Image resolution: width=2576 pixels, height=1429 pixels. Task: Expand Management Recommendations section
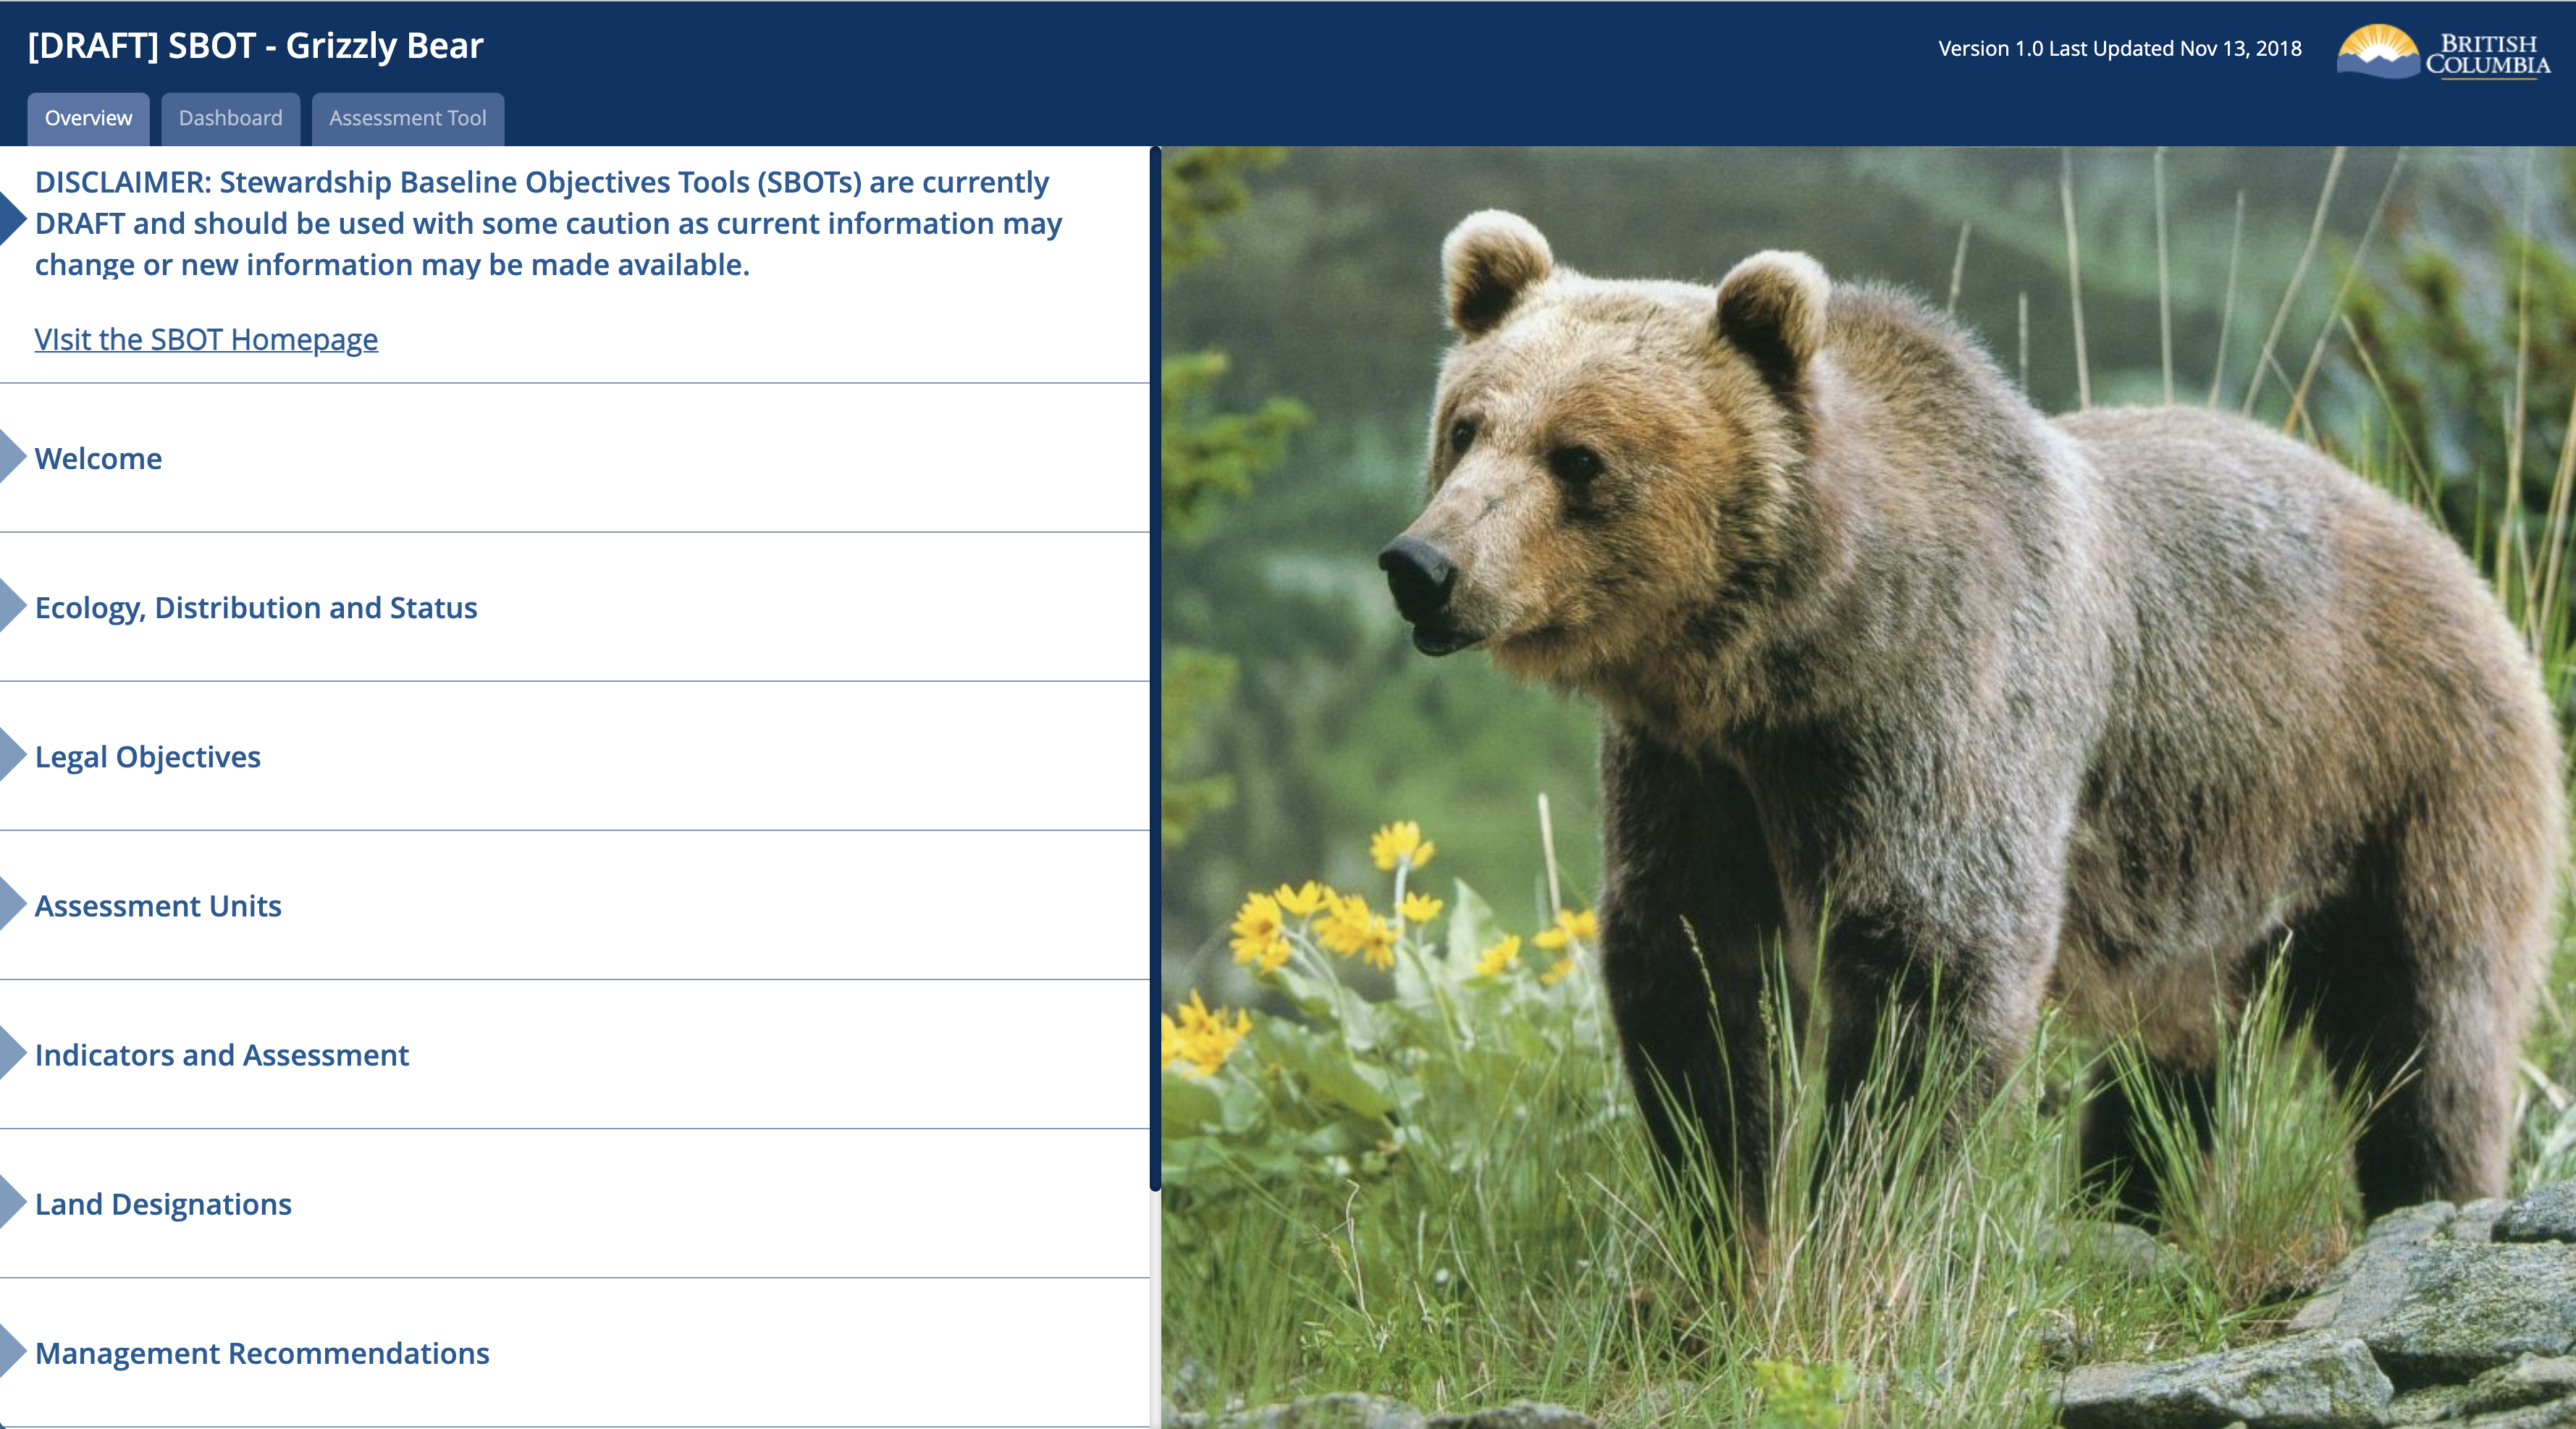[x=262, y=1352]
